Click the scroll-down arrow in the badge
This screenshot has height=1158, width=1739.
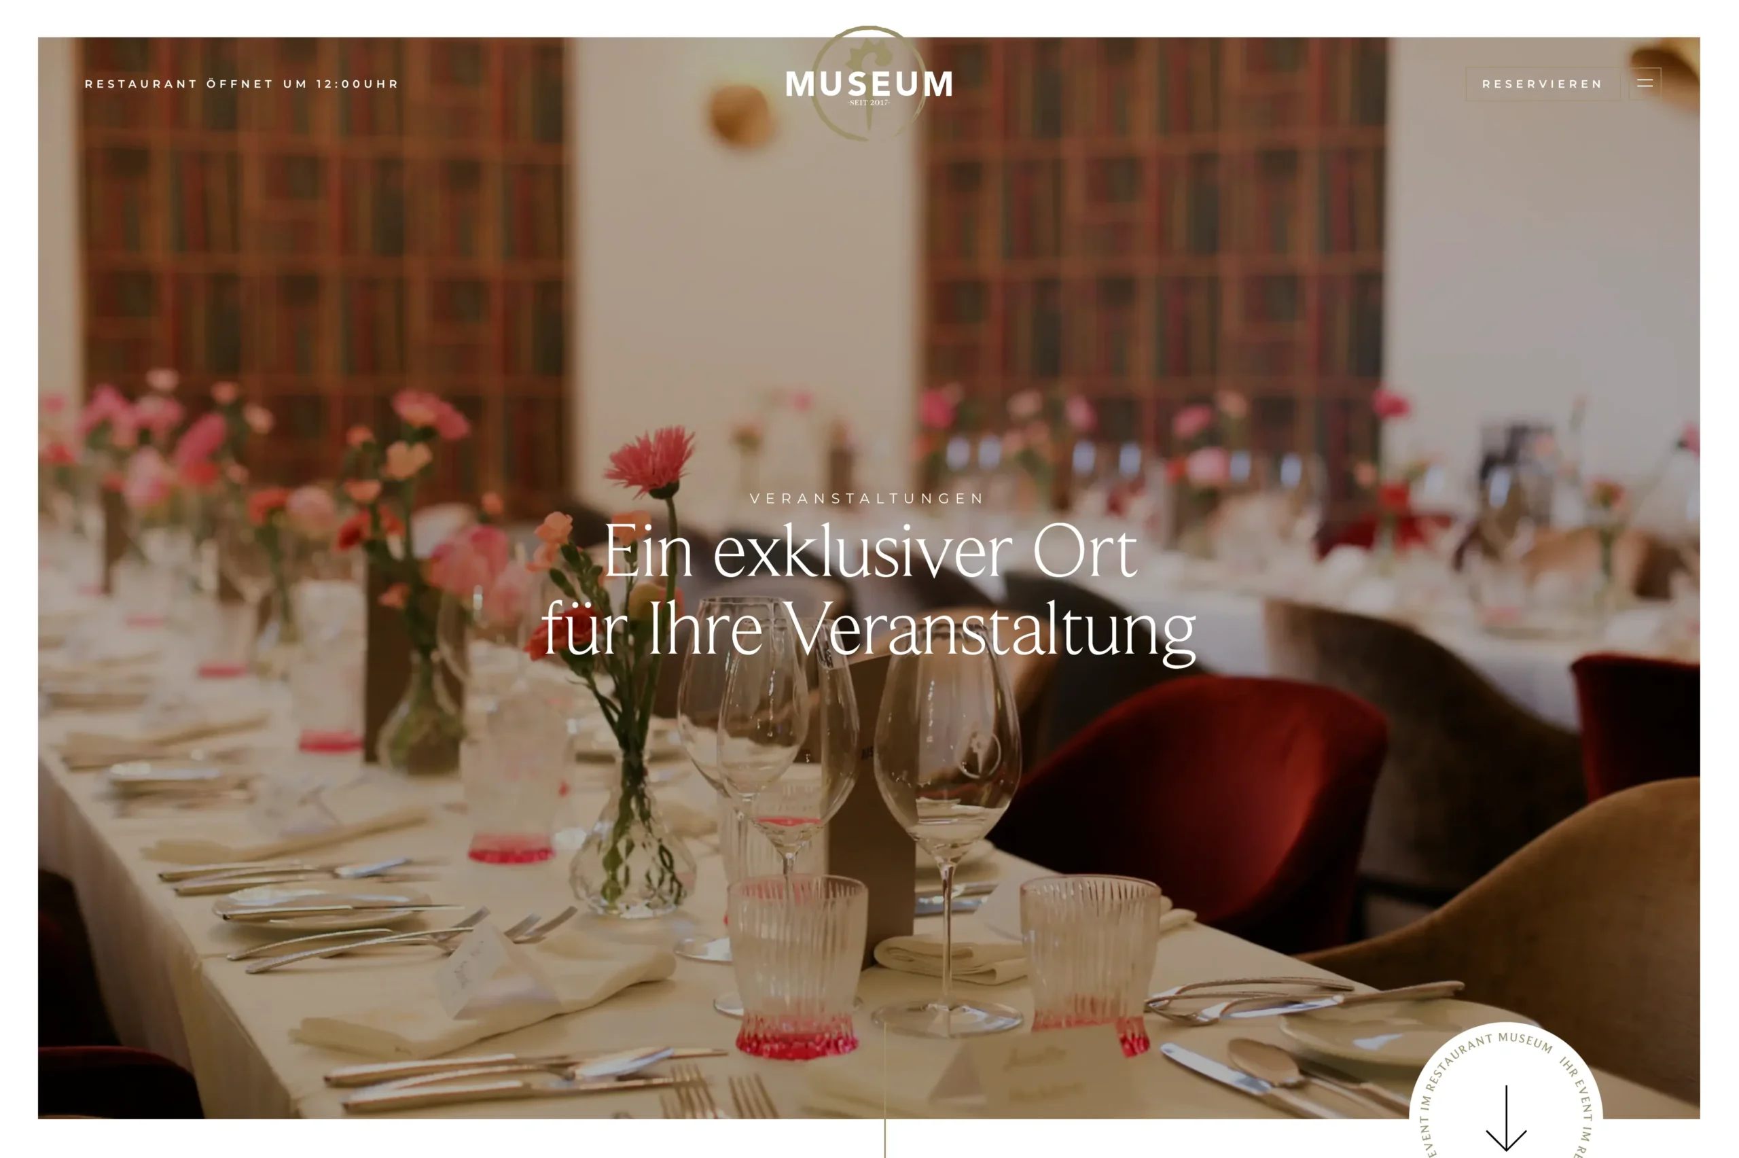[1506, 1118]
